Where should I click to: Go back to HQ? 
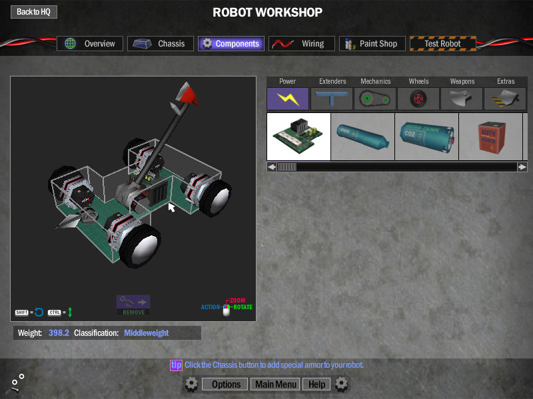coord(34,12)
